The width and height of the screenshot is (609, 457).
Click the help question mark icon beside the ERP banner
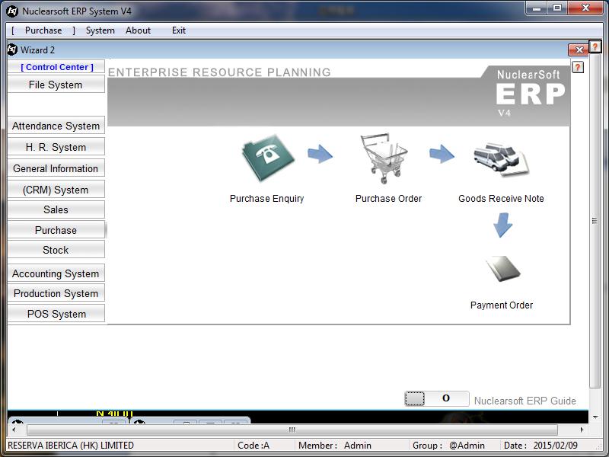click(578, 67)
